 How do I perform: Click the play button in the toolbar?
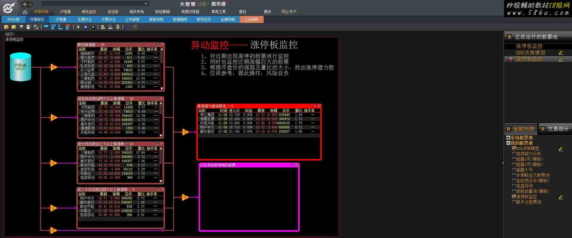tap(78, 27)
